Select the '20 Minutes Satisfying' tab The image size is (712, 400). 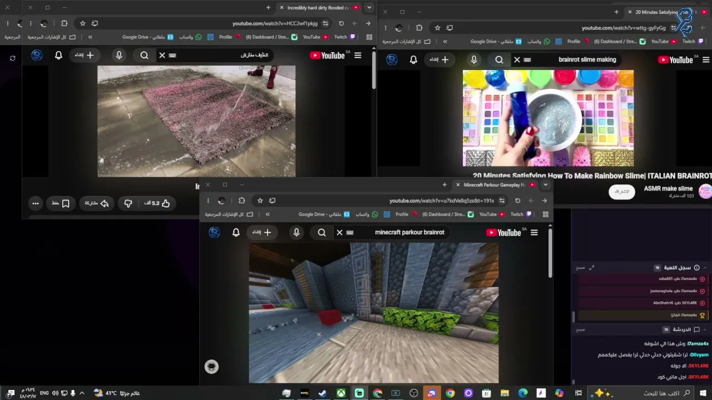pos(666,12)
